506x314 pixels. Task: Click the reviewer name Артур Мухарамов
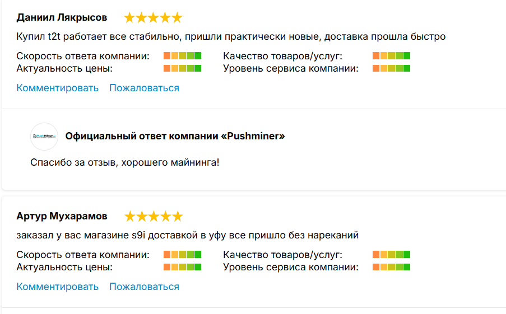(x=62, y=216)
